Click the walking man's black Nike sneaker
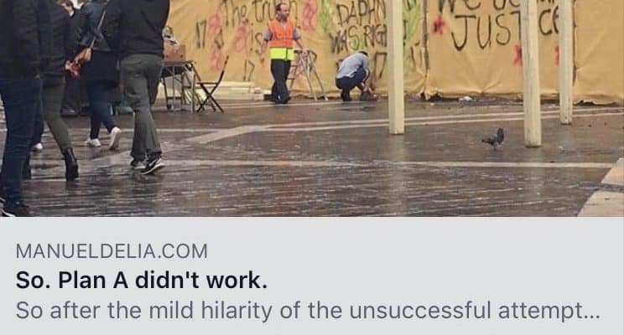624x335 pixels. (x=153, y=166)
